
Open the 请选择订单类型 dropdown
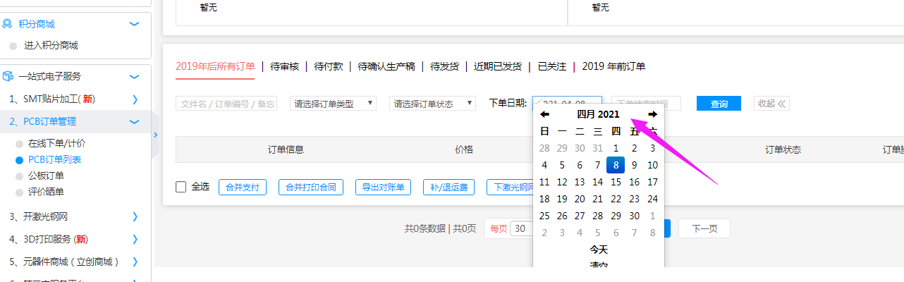pos(333,104)
